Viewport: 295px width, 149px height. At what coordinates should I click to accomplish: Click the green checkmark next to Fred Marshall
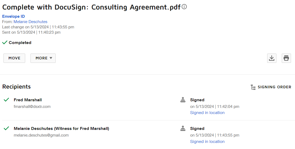(6, 99)
